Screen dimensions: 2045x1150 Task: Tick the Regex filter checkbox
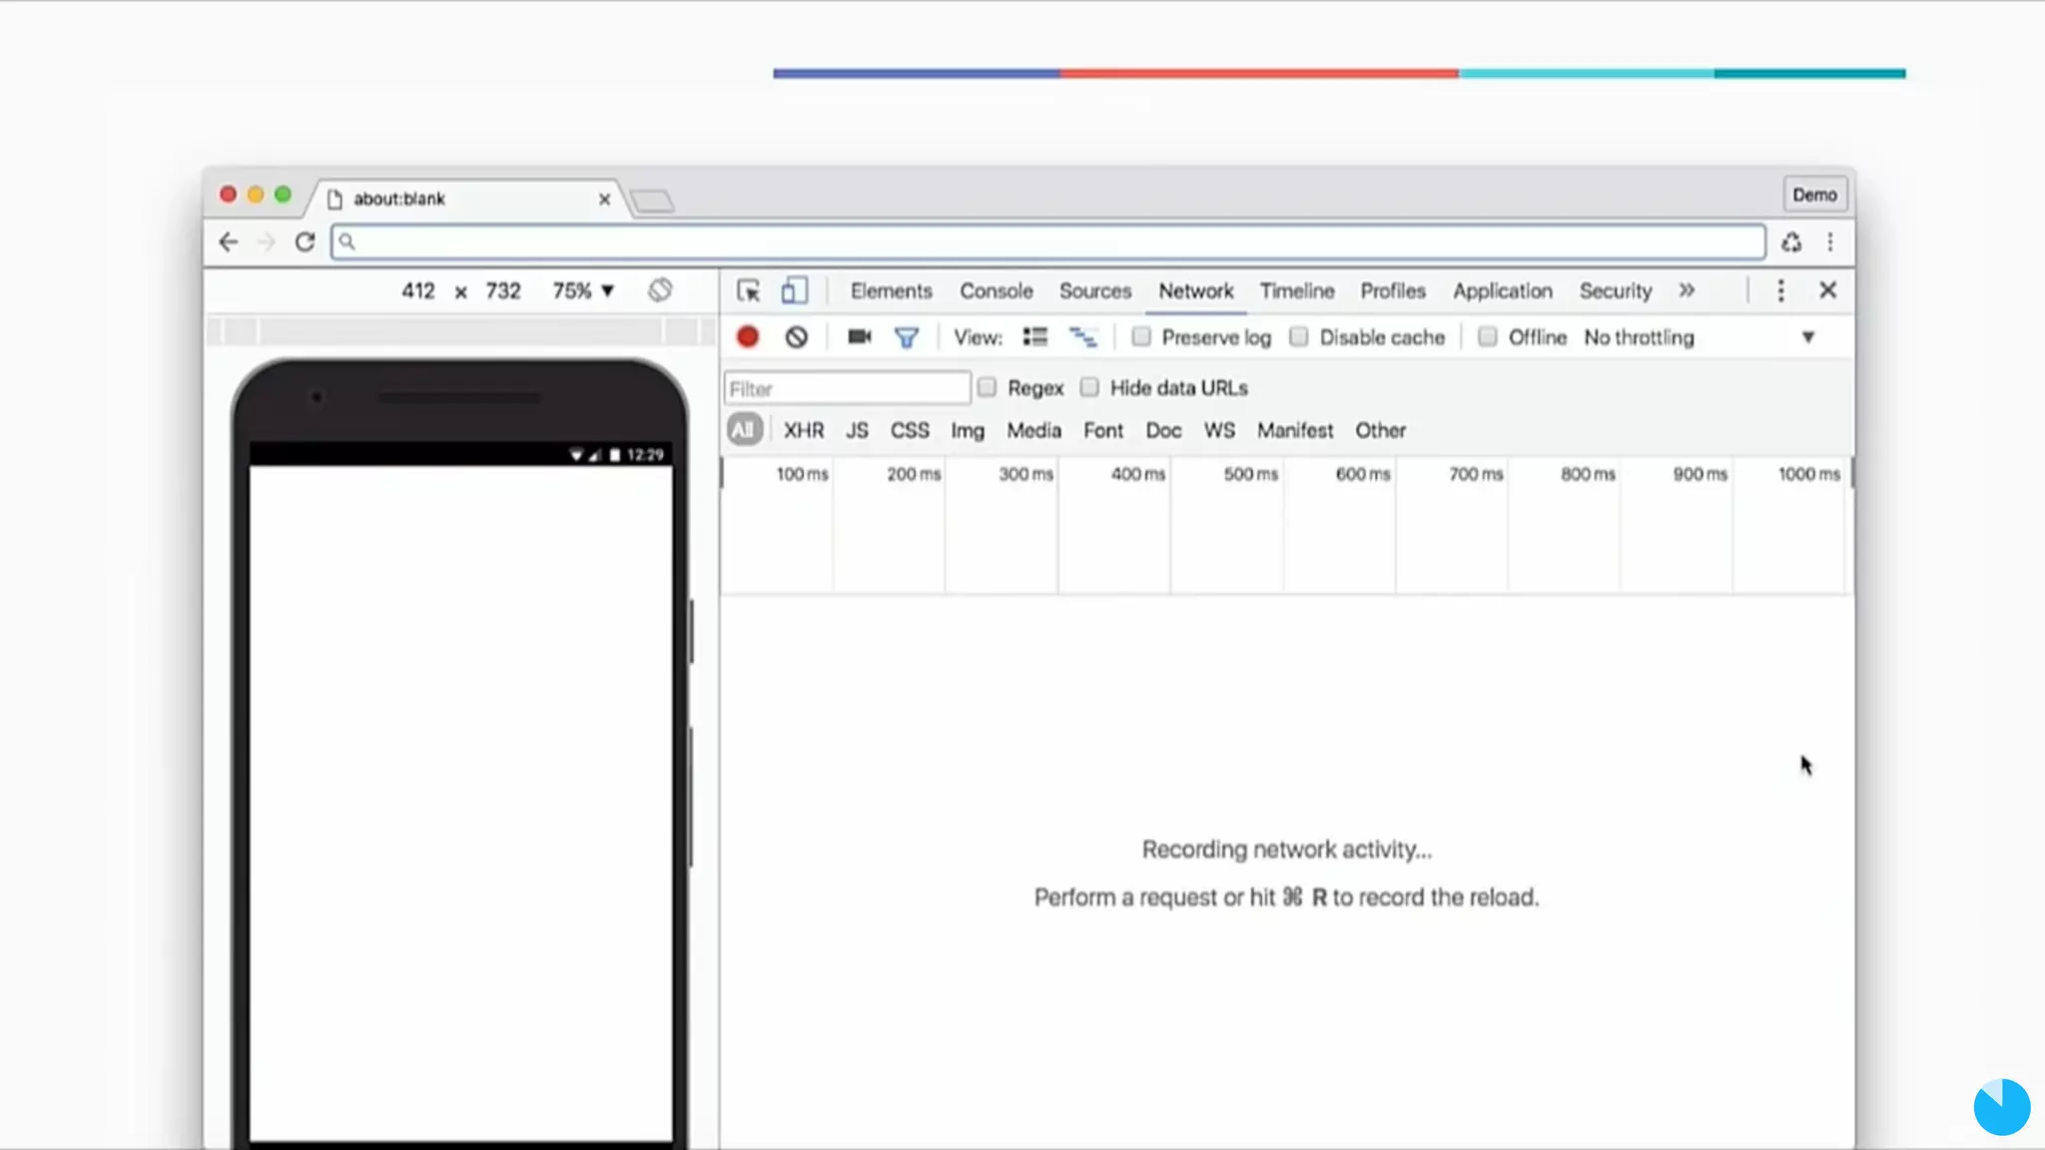click(x=987, y=387)
